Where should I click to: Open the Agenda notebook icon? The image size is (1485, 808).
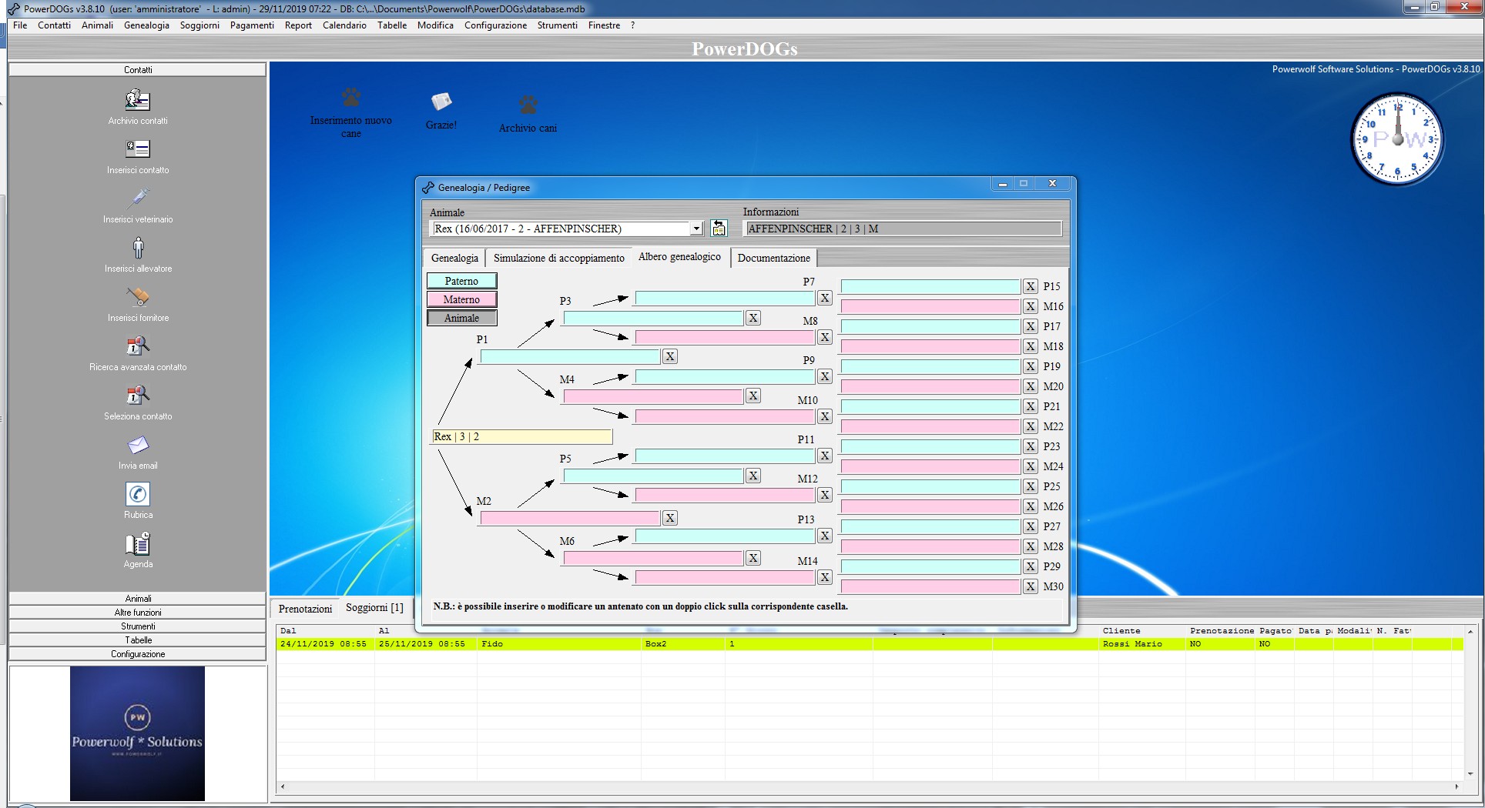[x=138, y=543]
